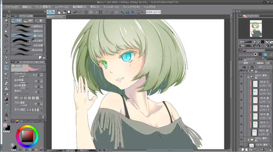This screenshot has width=273, height=152.
Task: Select the Text tool
Action: pos(6,115)
